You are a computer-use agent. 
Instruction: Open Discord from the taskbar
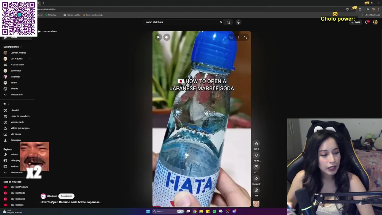234,211
